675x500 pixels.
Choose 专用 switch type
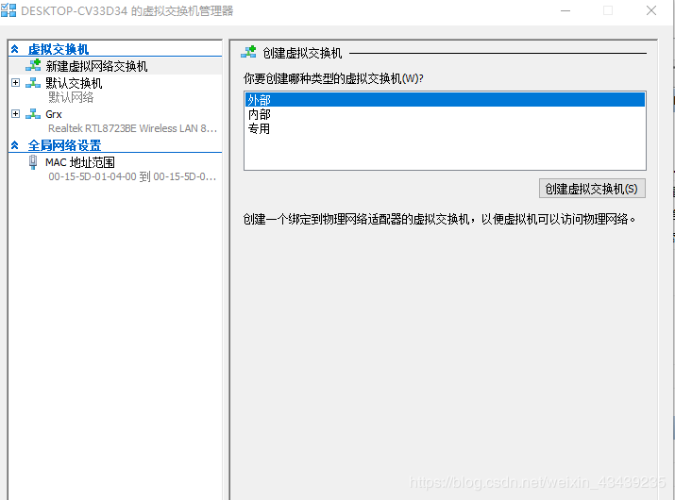(x=445, y=128)
